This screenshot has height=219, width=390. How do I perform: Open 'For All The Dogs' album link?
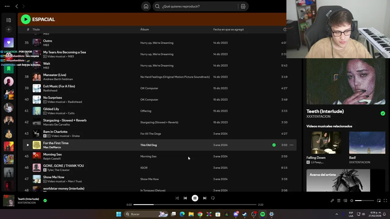click(x=151, y=134)
